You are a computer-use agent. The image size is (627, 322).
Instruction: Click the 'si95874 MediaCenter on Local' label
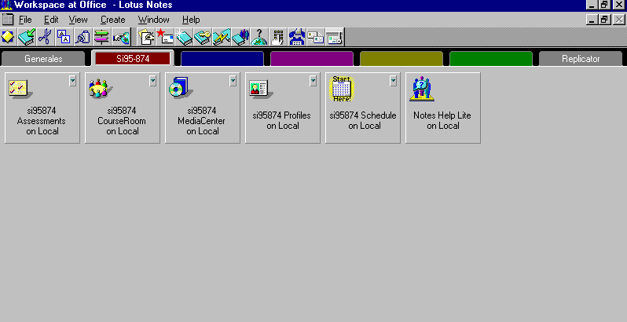coord(202,121)
